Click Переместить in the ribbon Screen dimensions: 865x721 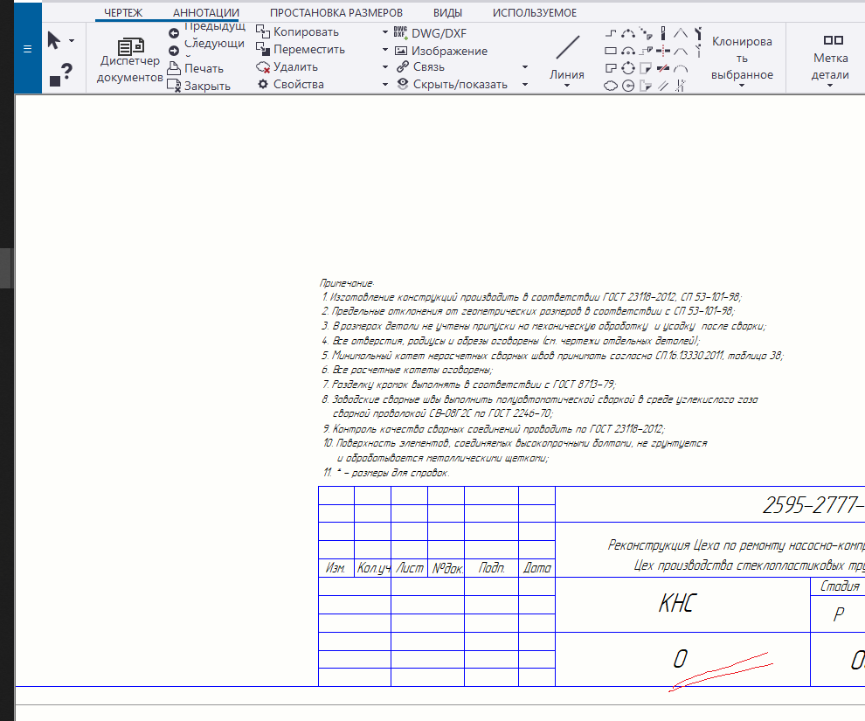308,50
